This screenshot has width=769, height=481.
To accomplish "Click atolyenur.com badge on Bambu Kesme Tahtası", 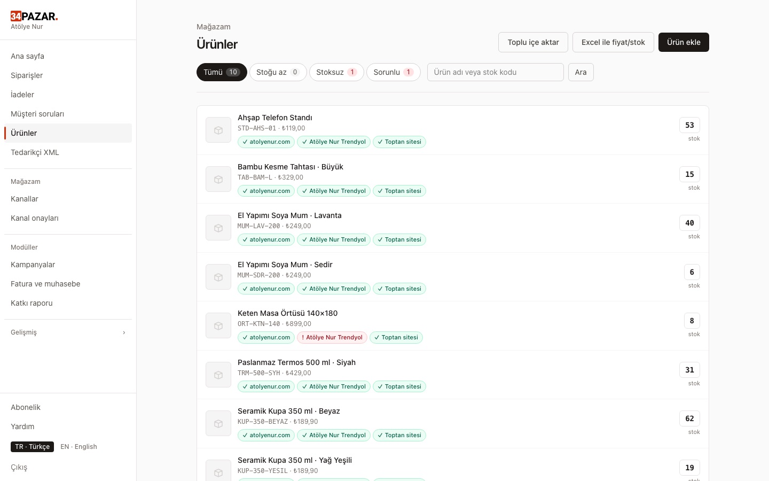I will (x=266, y=191).
